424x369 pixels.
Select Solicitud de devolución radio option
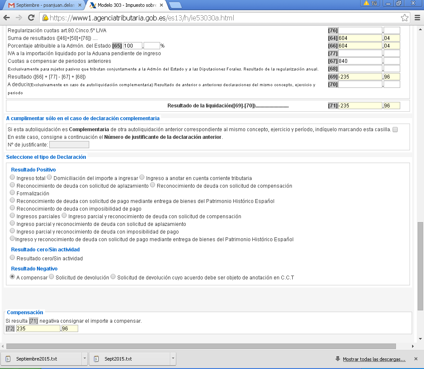pyautogui.click(x=52, y=277)
